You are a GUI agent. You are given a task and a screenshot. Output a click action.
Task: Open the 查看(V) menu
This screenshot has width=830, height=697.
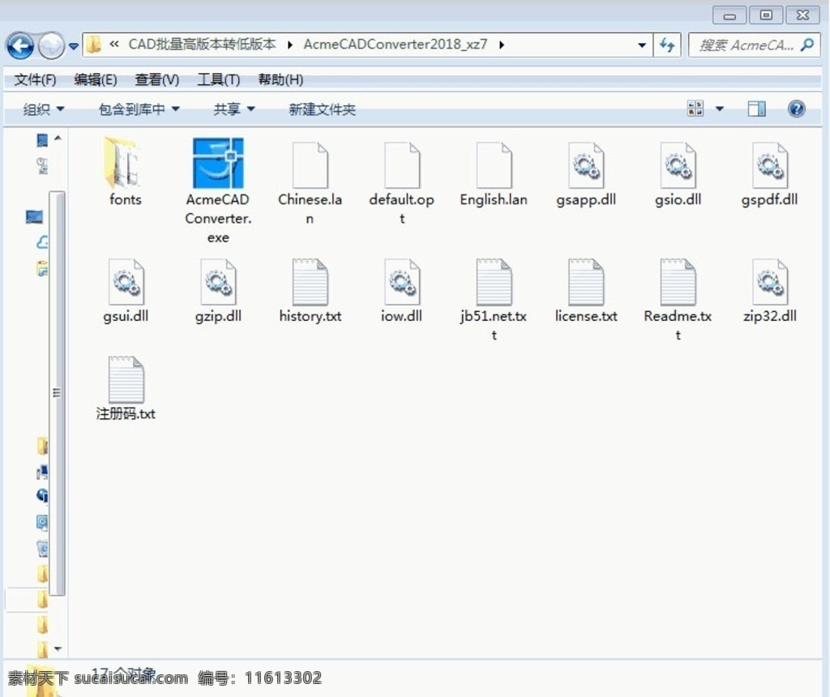tap(157, 80)
